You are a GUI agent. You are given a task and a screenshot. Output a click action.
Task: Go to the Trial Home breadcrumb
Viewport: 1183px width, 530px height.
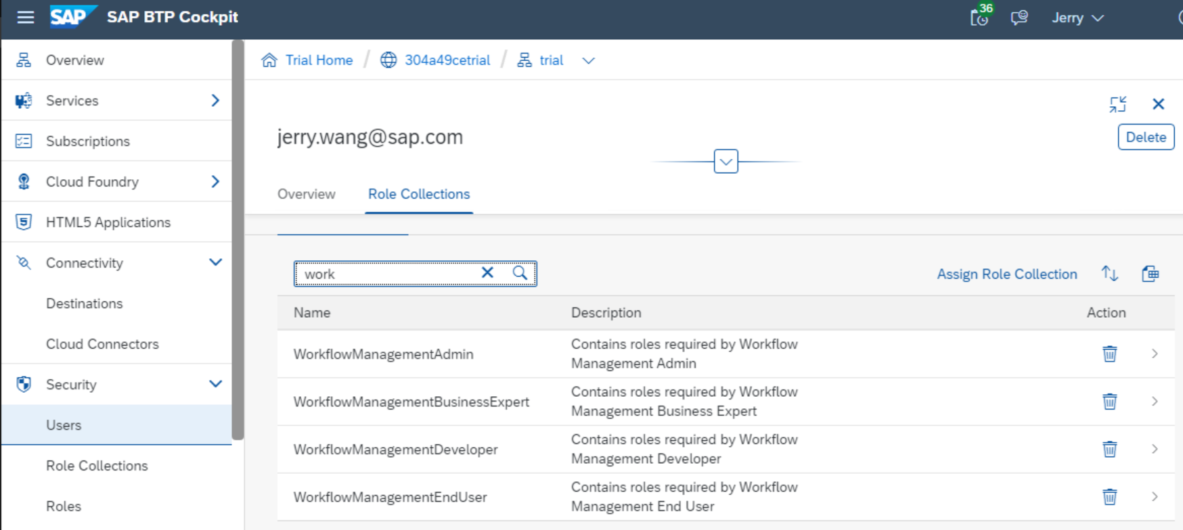tap(319, 60)
